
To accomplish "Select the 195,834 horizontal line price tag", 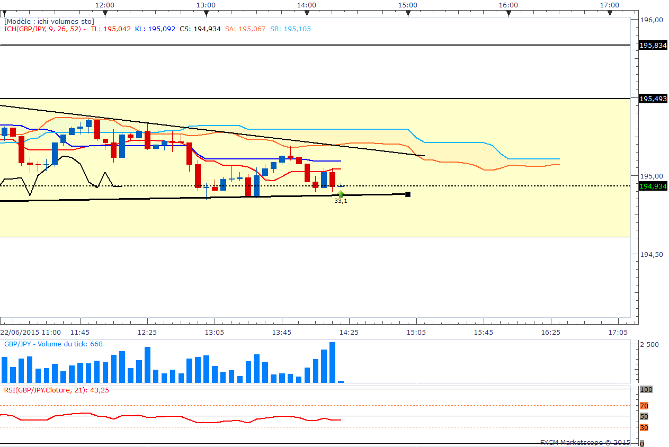I will tap(653, 46).
